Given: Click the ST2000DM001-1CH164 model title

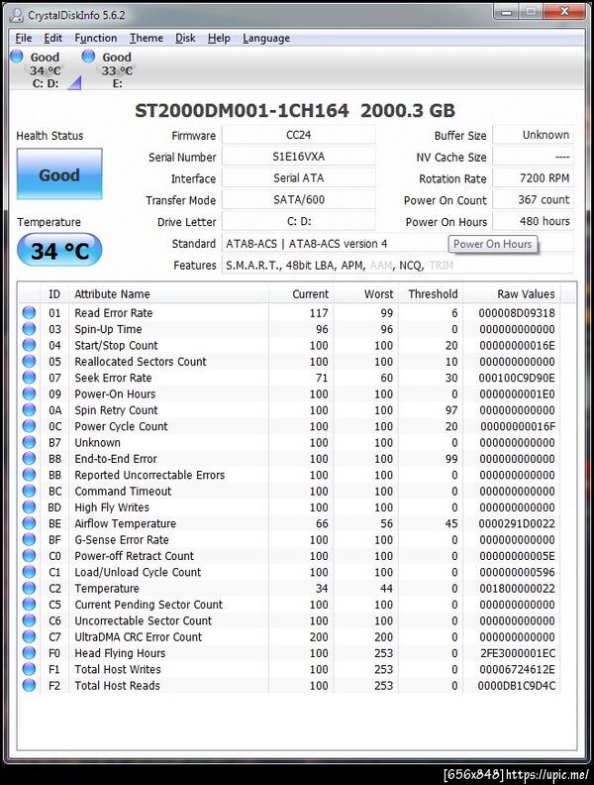Looking at the screenshot, I should coord(242,110).
